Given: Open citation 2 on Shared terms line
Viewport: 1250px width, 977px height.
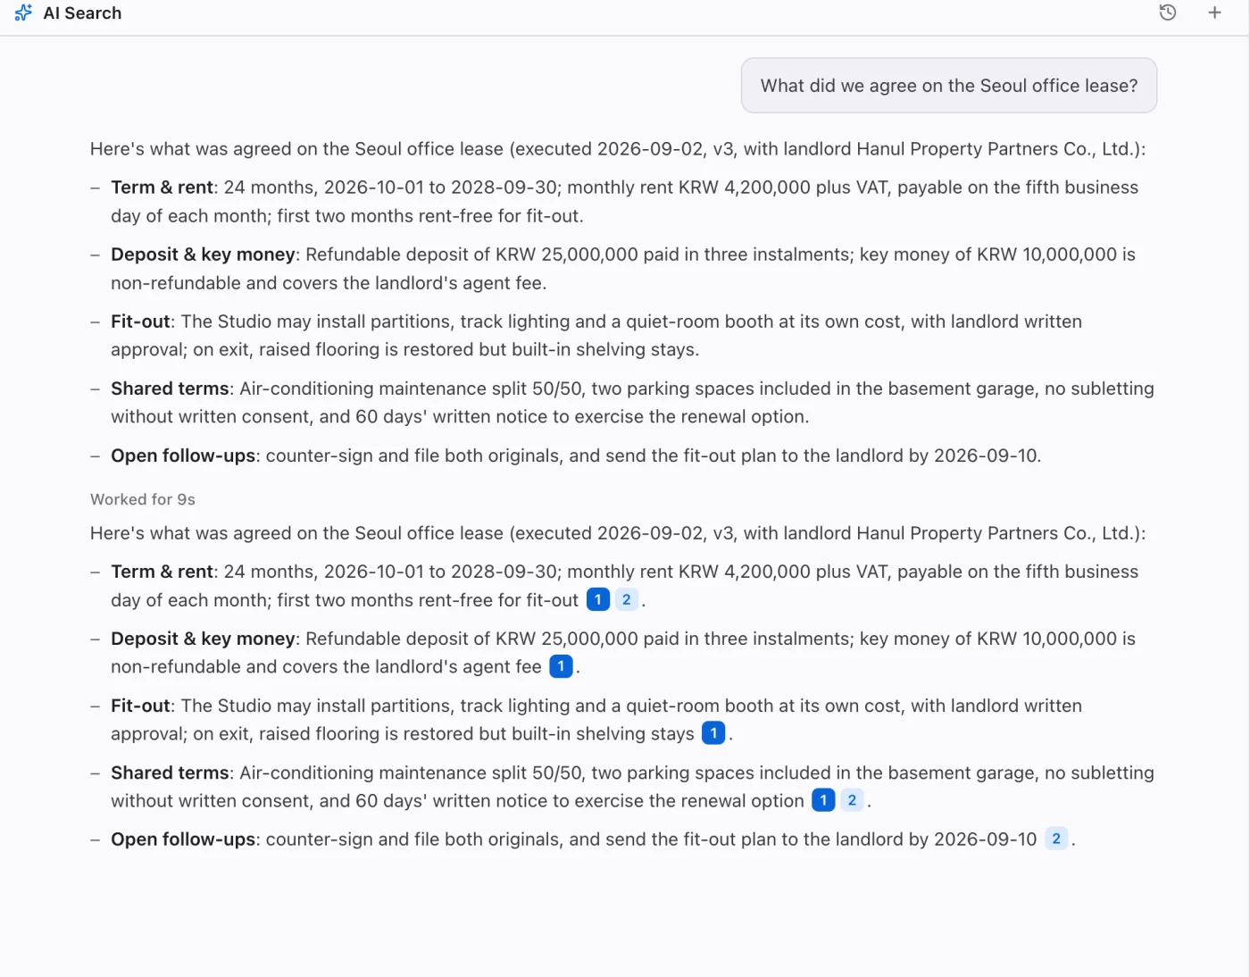Looking at the screenshot, I should [852, 800].
